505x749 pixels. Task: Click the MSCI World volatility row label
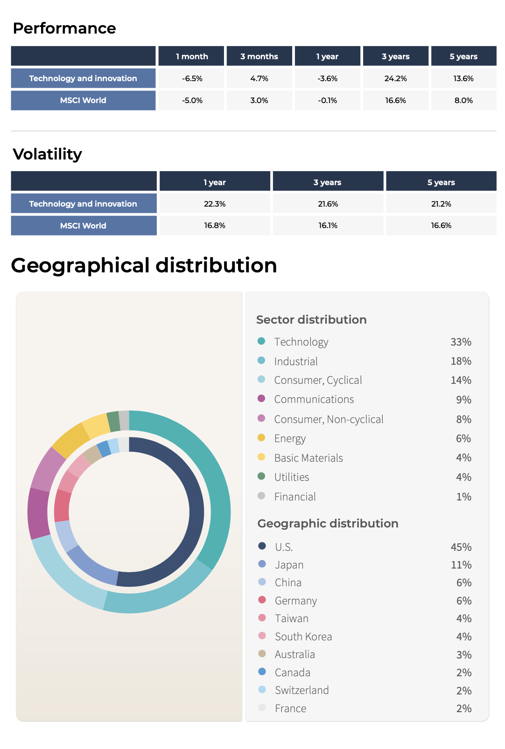[84, 226]
